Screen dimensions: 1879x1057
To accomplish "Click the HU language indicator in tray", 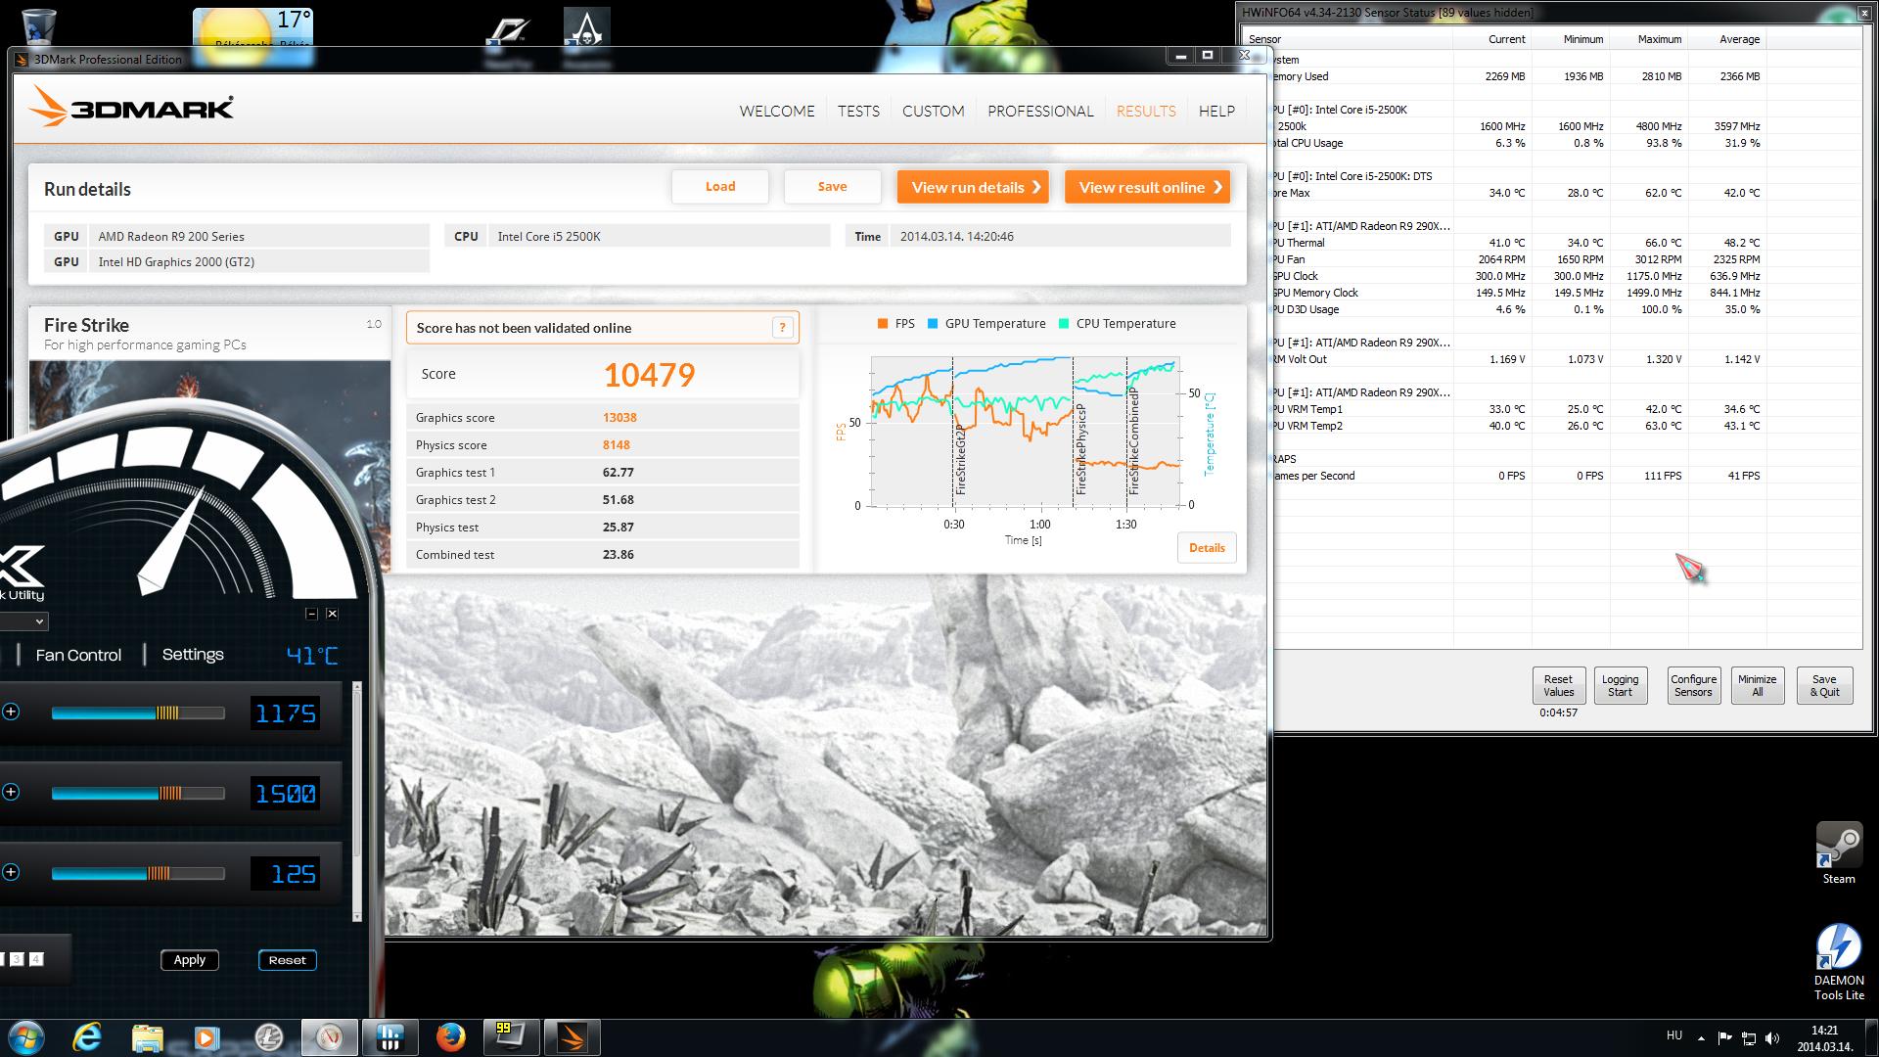I will [x=1673, y=1035].
